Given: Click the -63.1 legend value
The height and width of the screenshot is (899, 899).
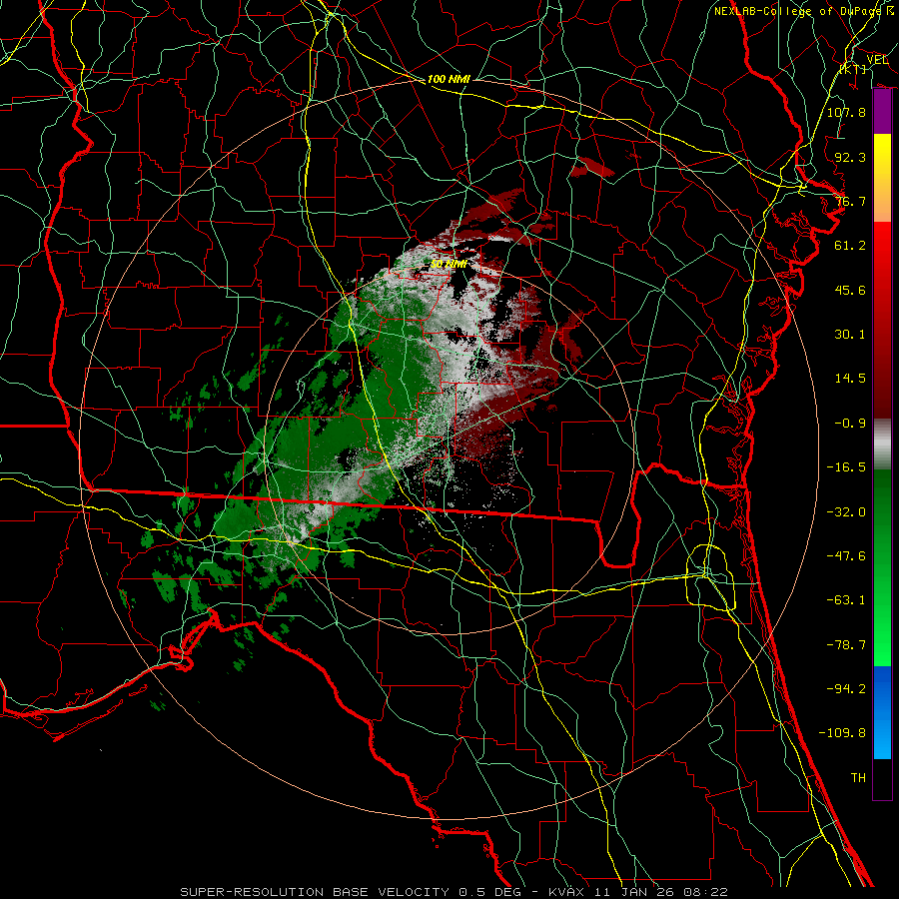Looking at the screenshot, I should click(846, 600).
